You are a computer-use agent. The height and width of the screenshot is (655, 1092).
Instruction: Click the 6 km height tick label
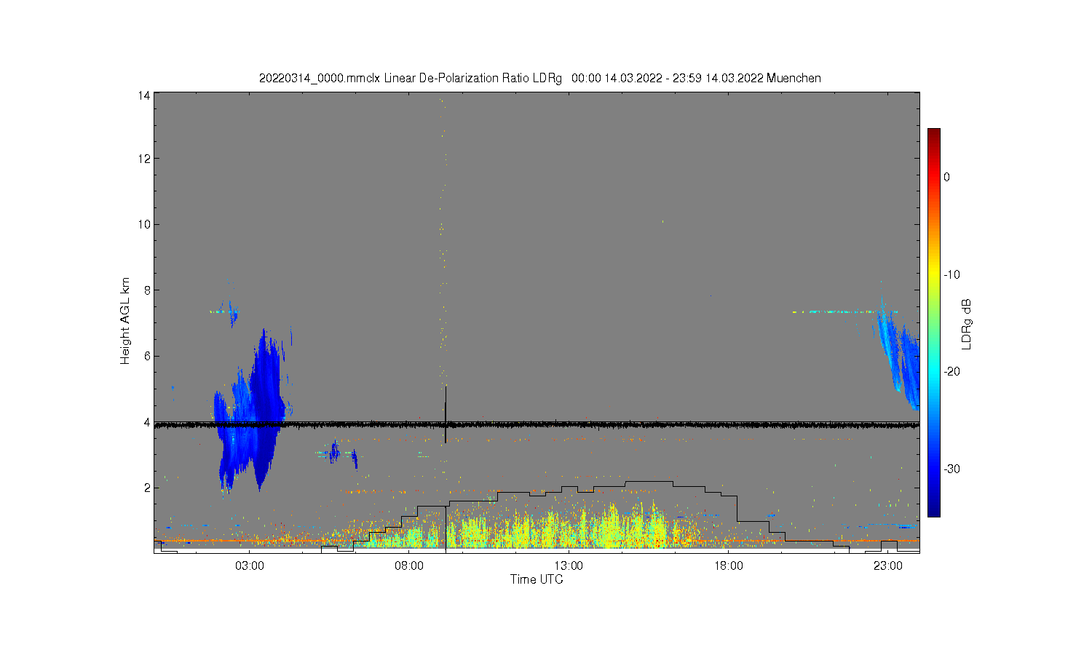(x=147, y=356)
